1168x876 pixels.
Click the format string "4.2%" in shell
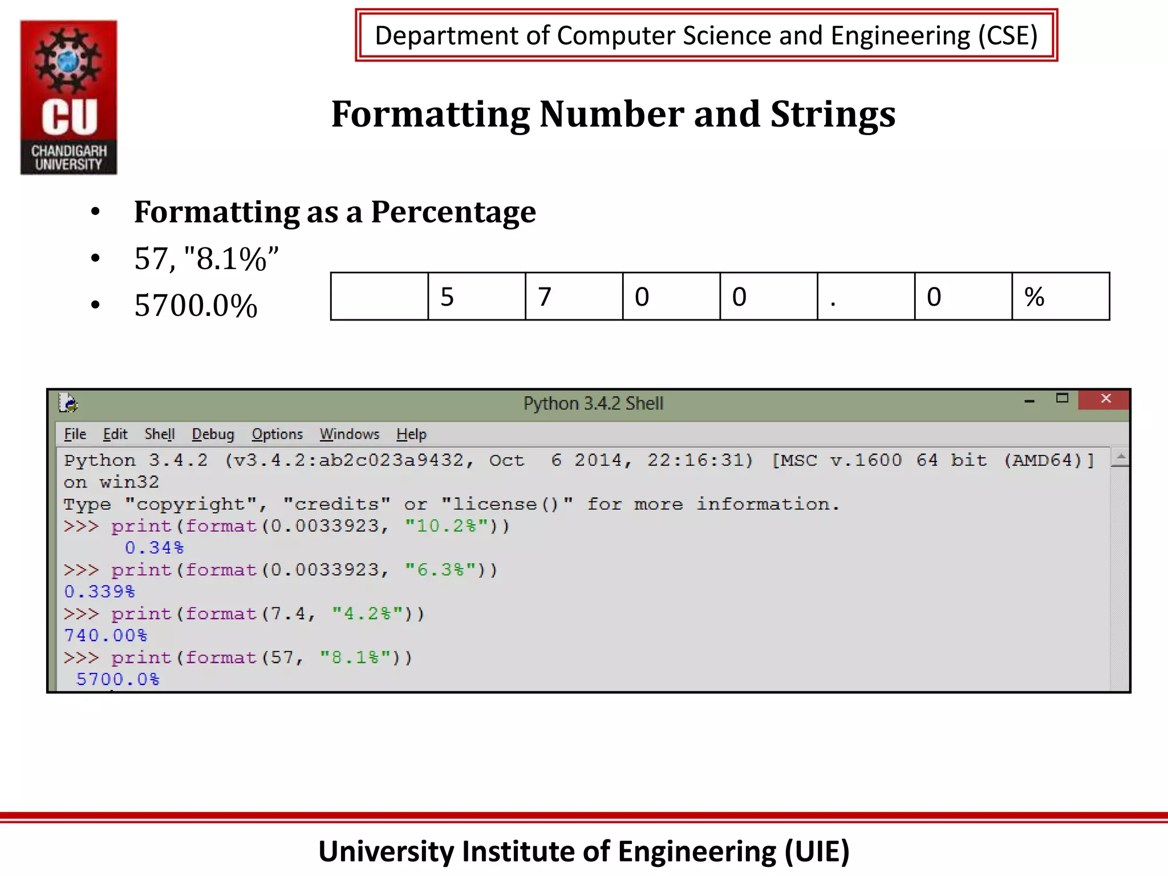tap(367, 614)
